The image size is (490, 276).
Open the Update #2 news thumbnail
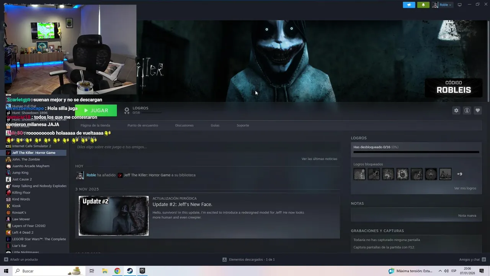(114, 216)
